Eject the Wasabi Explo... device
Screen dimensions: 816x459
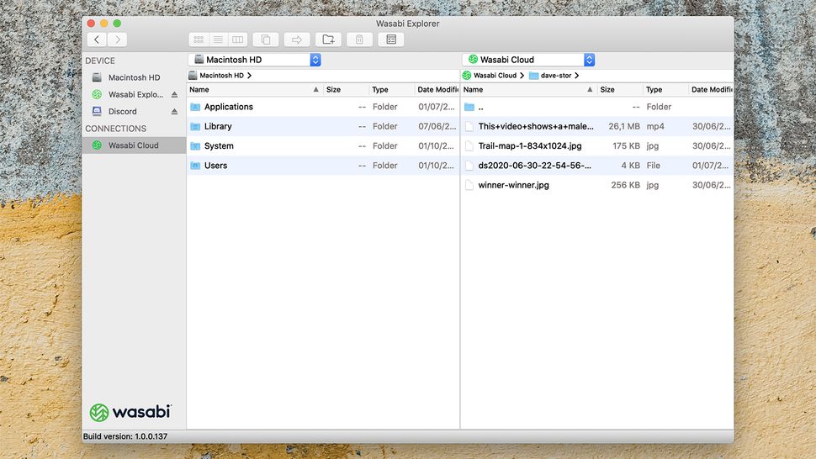(x=174, y=95)
